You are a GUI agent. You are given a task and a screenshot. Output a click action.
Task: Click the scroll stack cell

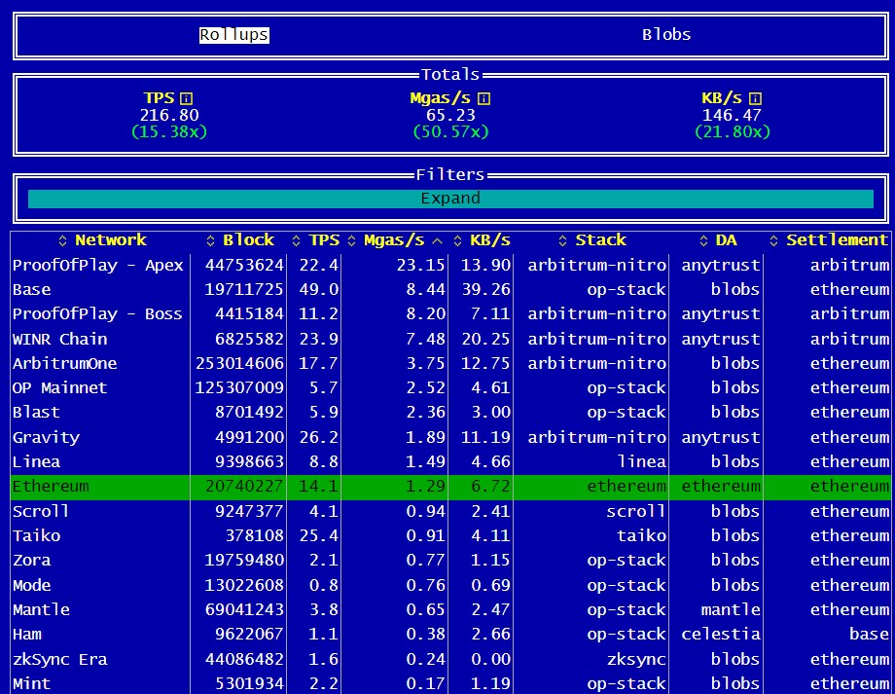tap(636, 511)
